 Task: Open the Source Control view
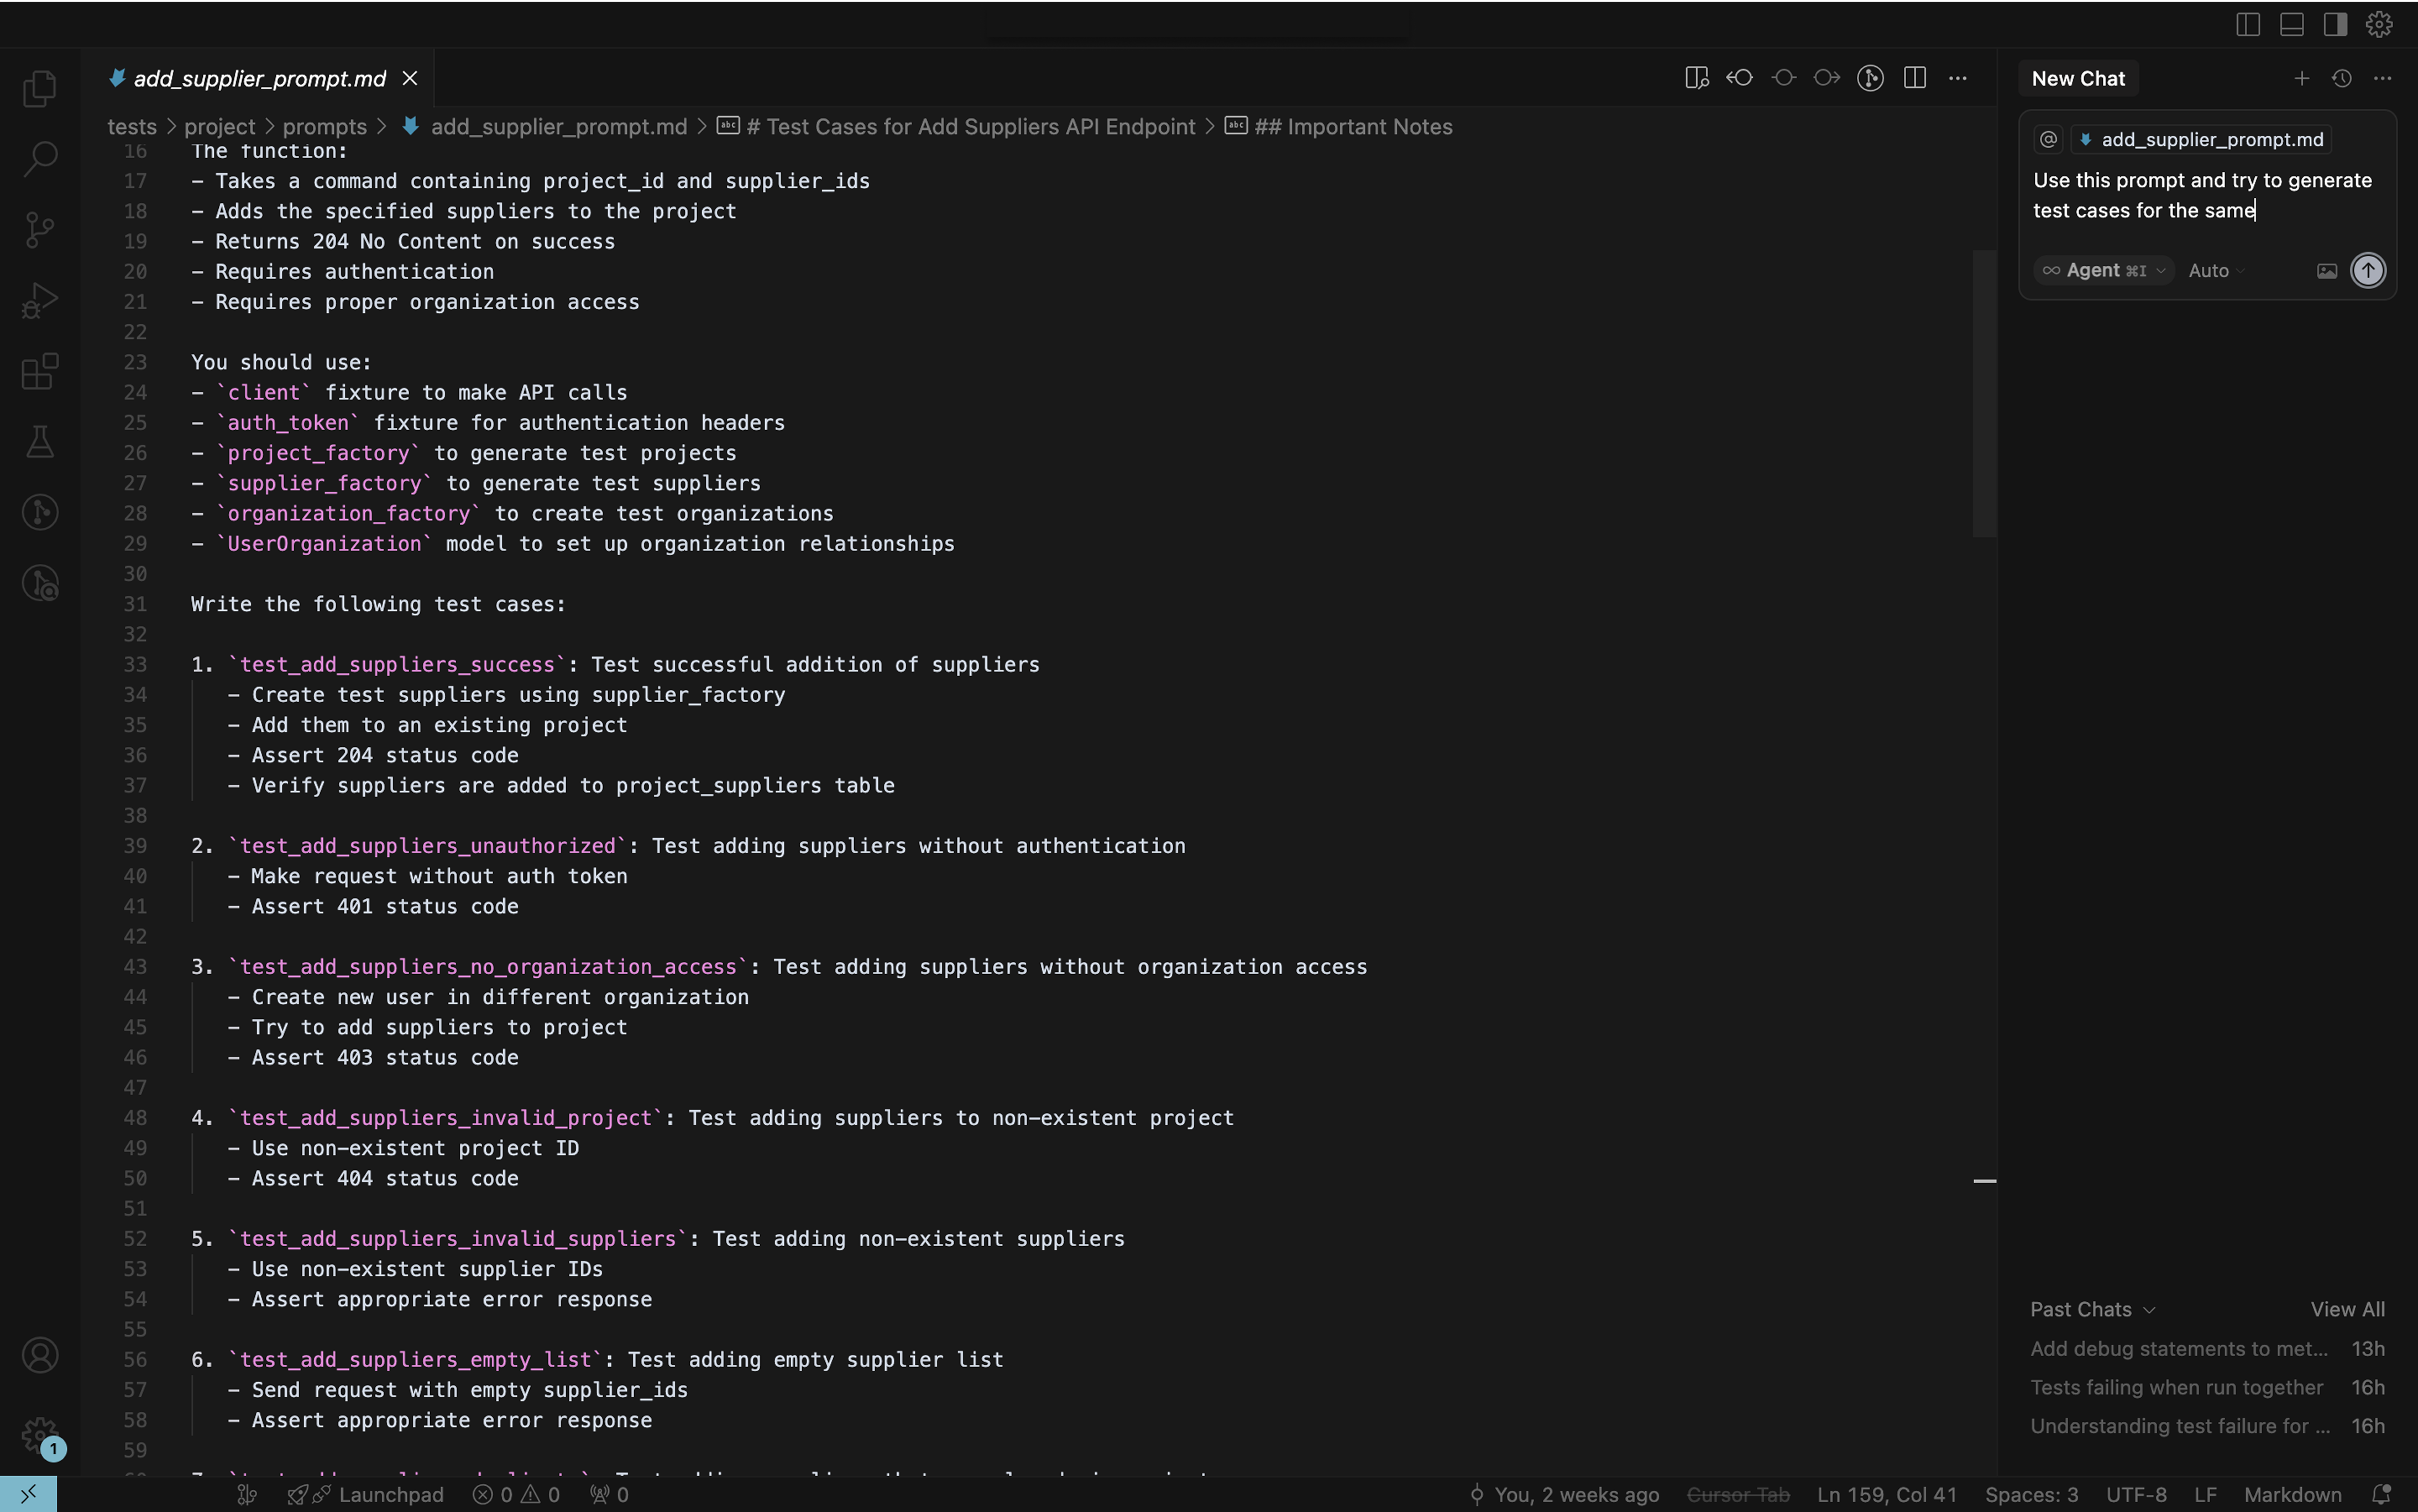[x=40, y=229]
